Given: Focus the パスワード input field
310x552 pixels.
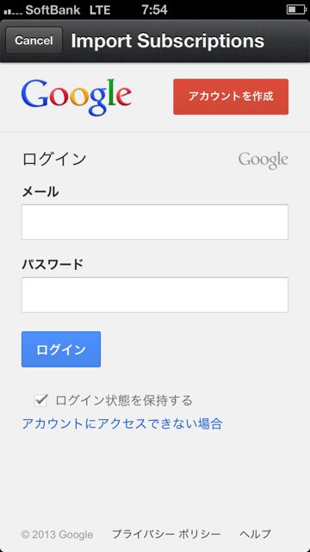Looking at the screenshot, I should (x=155, y=295).
